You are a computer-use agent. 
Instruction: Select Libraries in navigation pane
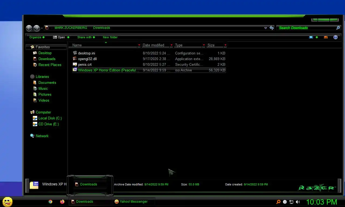pyautogui.click(x=42, y=77)
